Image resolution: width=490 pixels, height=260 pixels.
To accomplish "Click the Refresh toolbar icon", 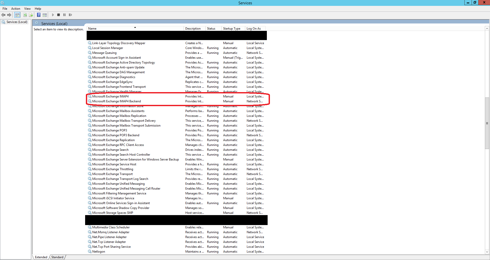I will point(25,15).
